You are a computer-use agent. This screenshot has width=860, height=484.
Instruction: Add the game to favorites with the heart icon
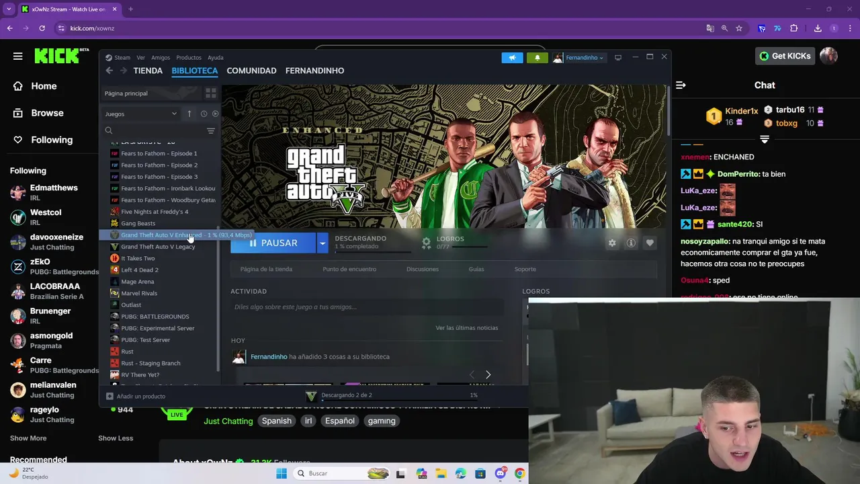coord(650,243)
